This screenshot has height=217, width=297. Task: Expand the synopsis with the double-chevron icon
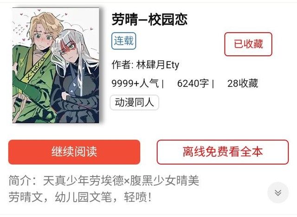coord(278,193)
